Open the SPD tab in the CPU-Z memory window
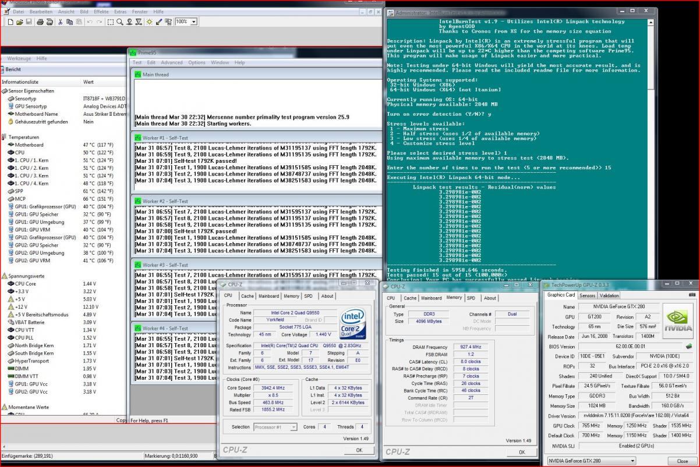Screen dimensions: 700x467 tap(471, 298)
